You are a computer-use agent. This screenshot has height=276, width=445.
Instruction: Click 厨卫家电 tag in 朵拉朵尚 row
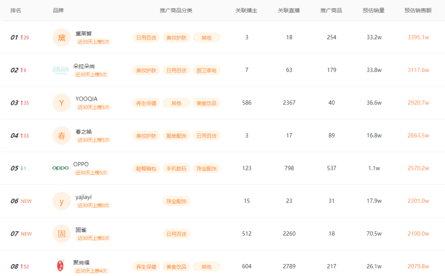click(206, 70)
